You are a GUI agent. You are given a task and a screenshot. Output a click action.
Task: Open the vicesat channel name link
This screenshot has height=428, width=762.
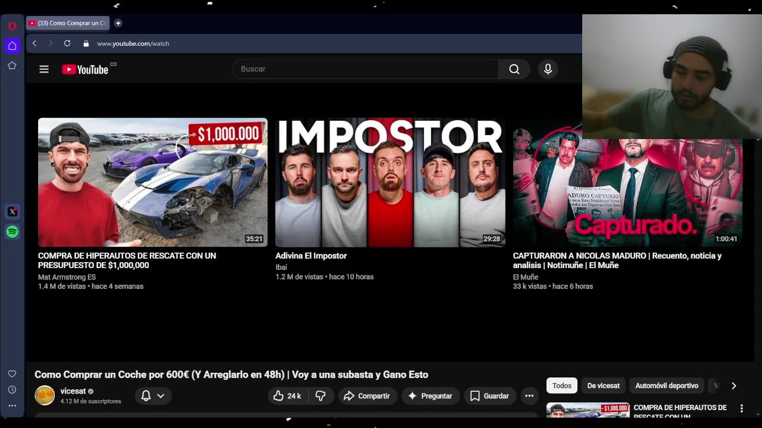tap(73, 391)
